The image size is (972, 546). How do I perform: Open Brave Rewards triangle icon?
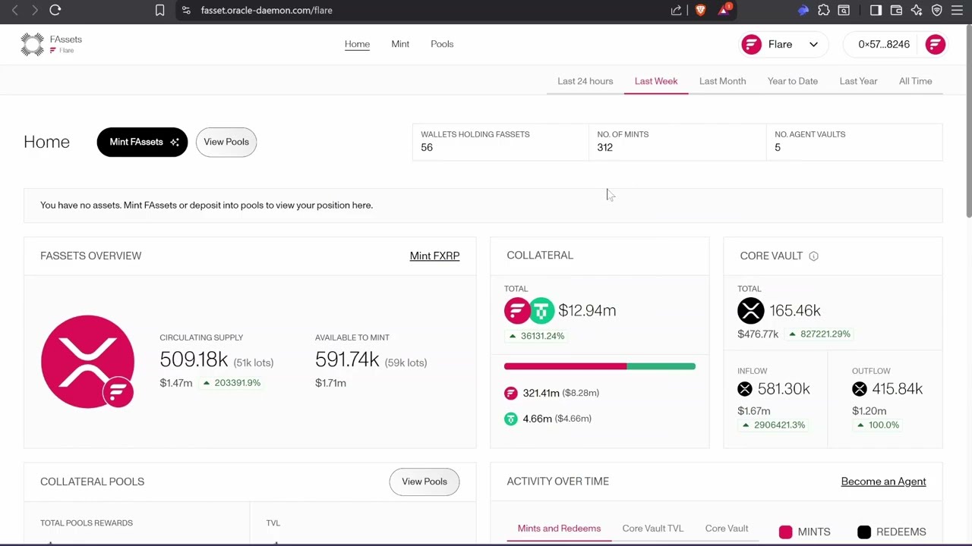tap(724, 10)
